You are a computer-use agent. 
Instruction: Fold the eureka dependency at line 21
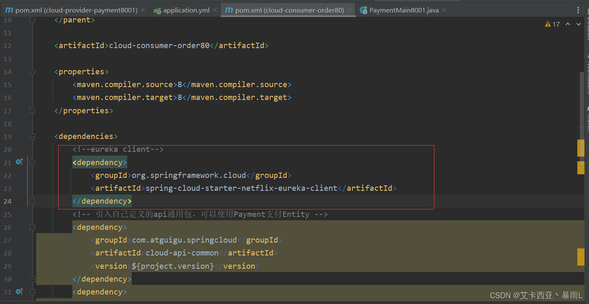pyautogui.click(x=32, y=163)
